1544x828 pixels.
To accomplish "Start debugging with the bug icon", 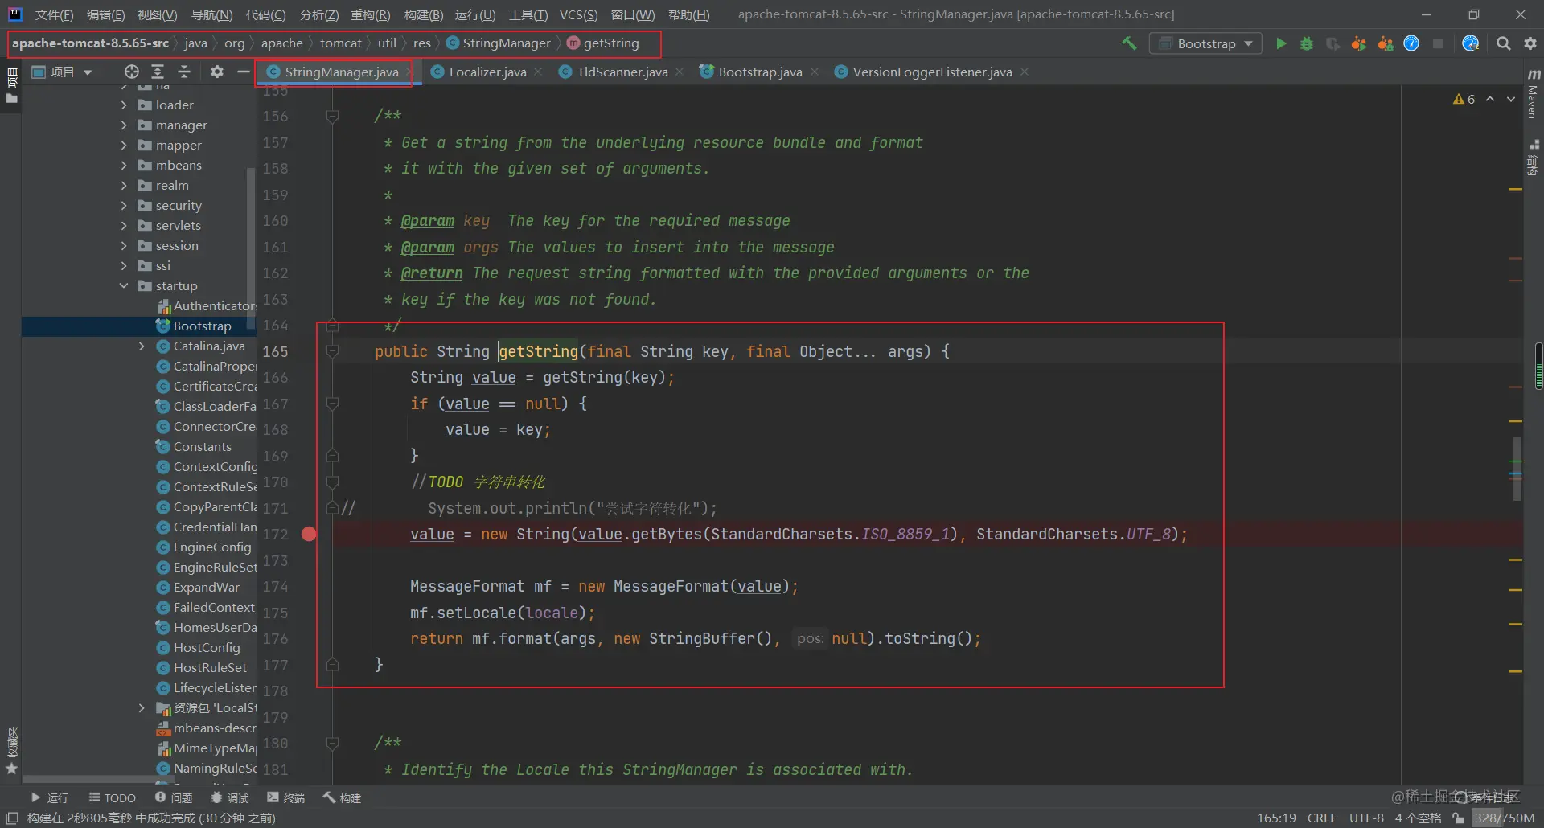I will coord(1307,43).
